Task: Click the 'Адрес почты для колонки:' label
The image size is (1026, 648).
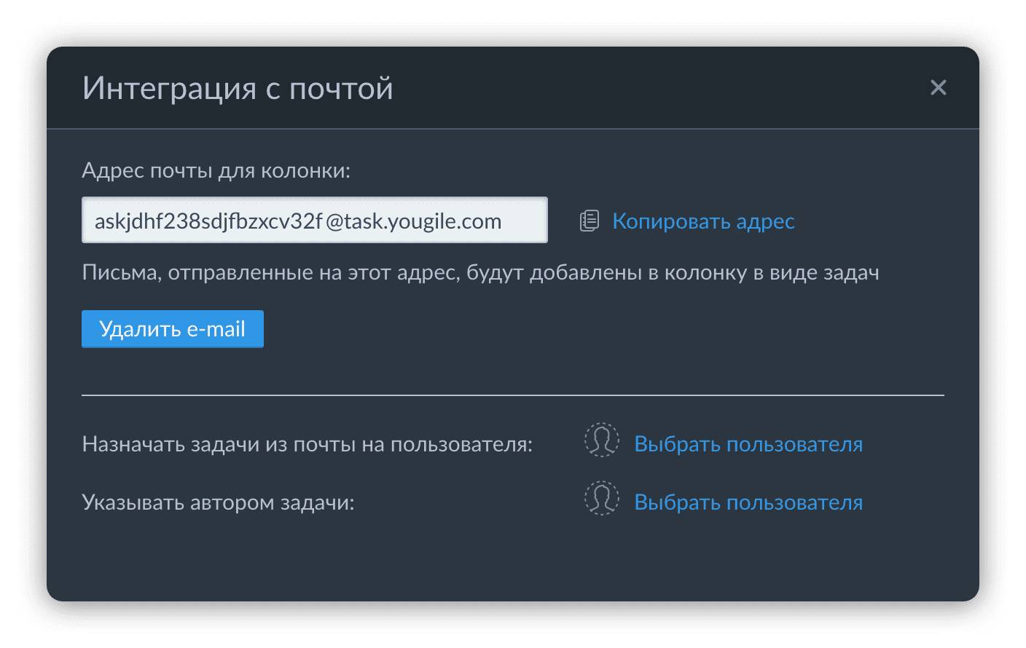Action: click(216, 170)
